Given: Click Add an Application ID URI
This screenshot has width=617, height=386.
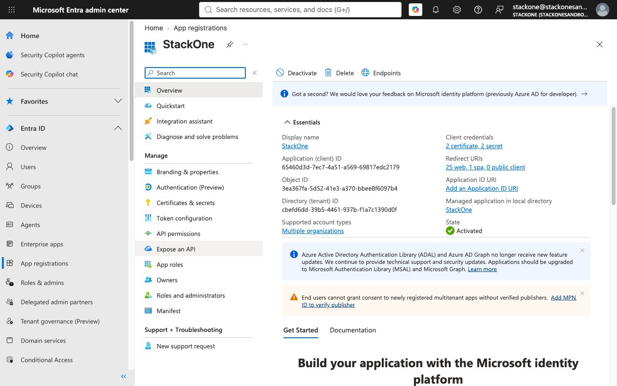Looking at the screenshot, I should [482, 189].
